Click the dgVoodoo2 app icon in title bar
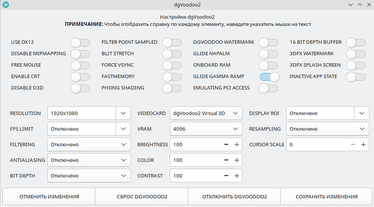The width and height of the screenshot is (374, 207). click(6, 4)
